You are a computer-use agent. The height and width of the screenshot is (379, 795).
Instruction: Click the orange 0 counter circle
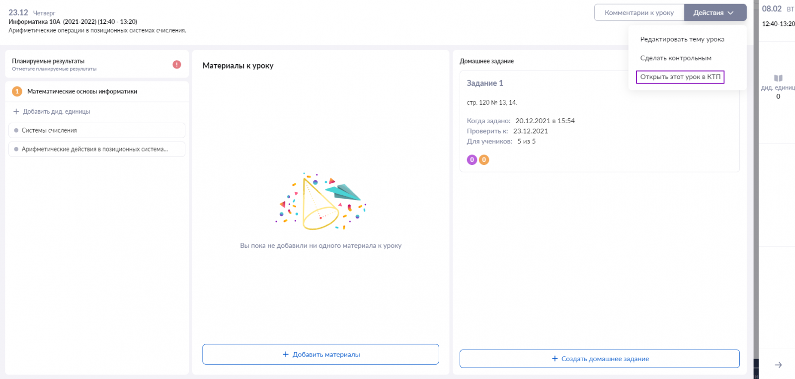point(484,159)
